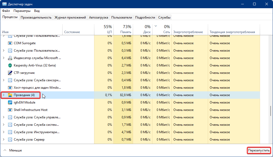The image size is (273, 157).
Task: Open the Вид menu
Action: tap(37, 11)
